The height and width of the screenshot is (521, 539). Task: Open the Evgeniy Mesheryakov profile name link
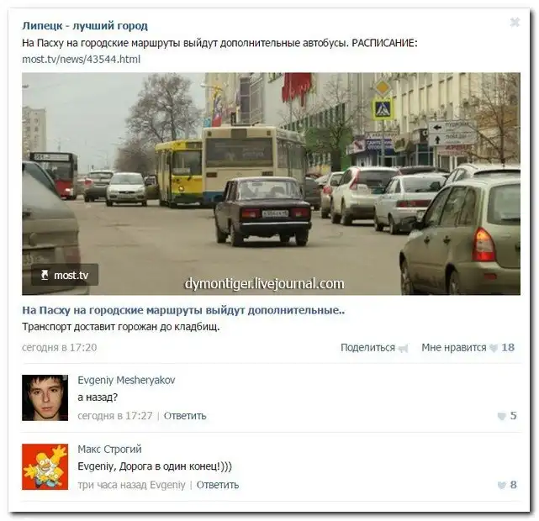click(126, 380)
